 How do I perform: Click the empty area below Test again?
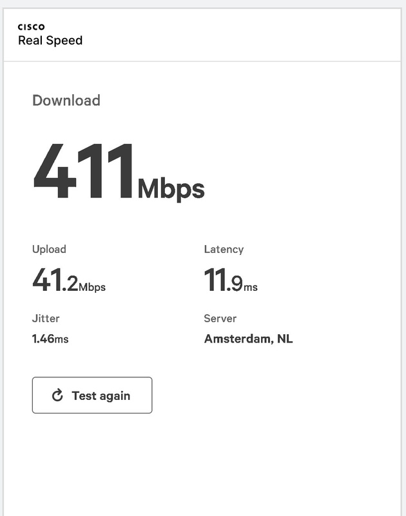click(x=202, y=464)
